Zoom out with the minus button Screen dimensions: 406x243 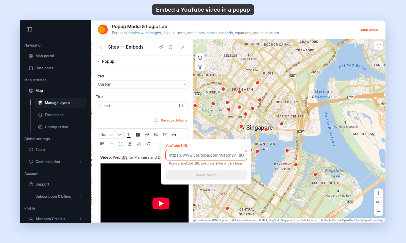tap(379, 211)
